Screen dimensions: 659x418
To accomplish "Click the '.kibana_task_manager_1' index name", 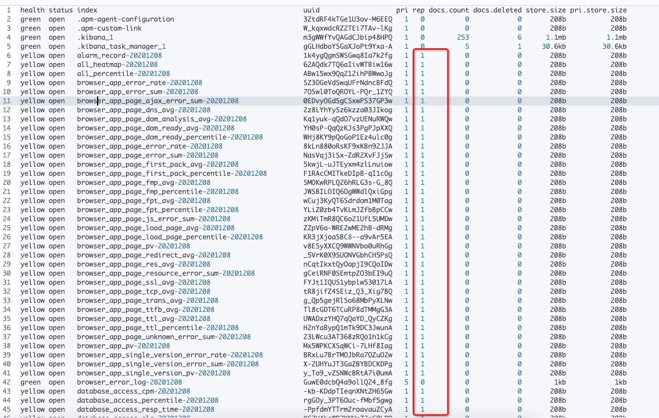I will (121, 47).
